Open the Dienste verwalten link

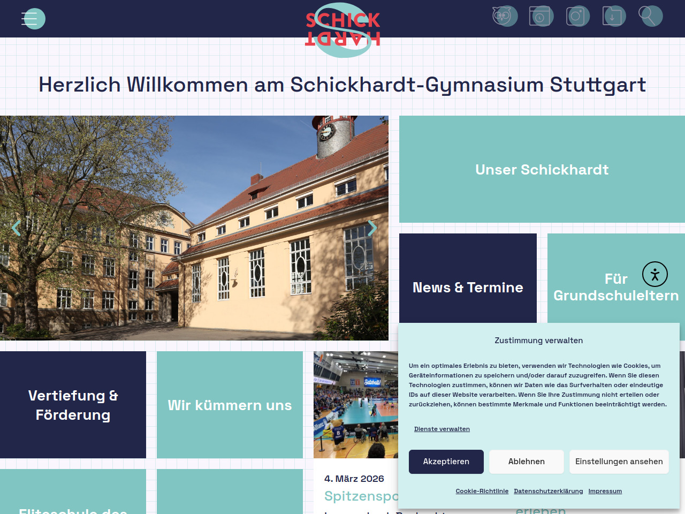coord(442,429)
